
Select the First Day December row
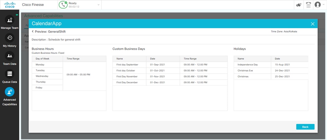pyautogui.click(x=170, y=83)
